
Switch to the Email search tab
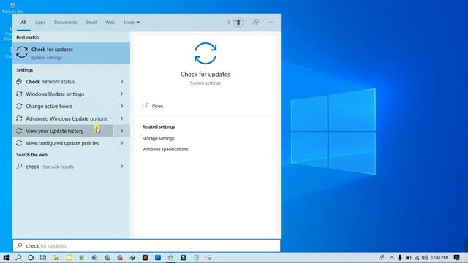(91, 23)
